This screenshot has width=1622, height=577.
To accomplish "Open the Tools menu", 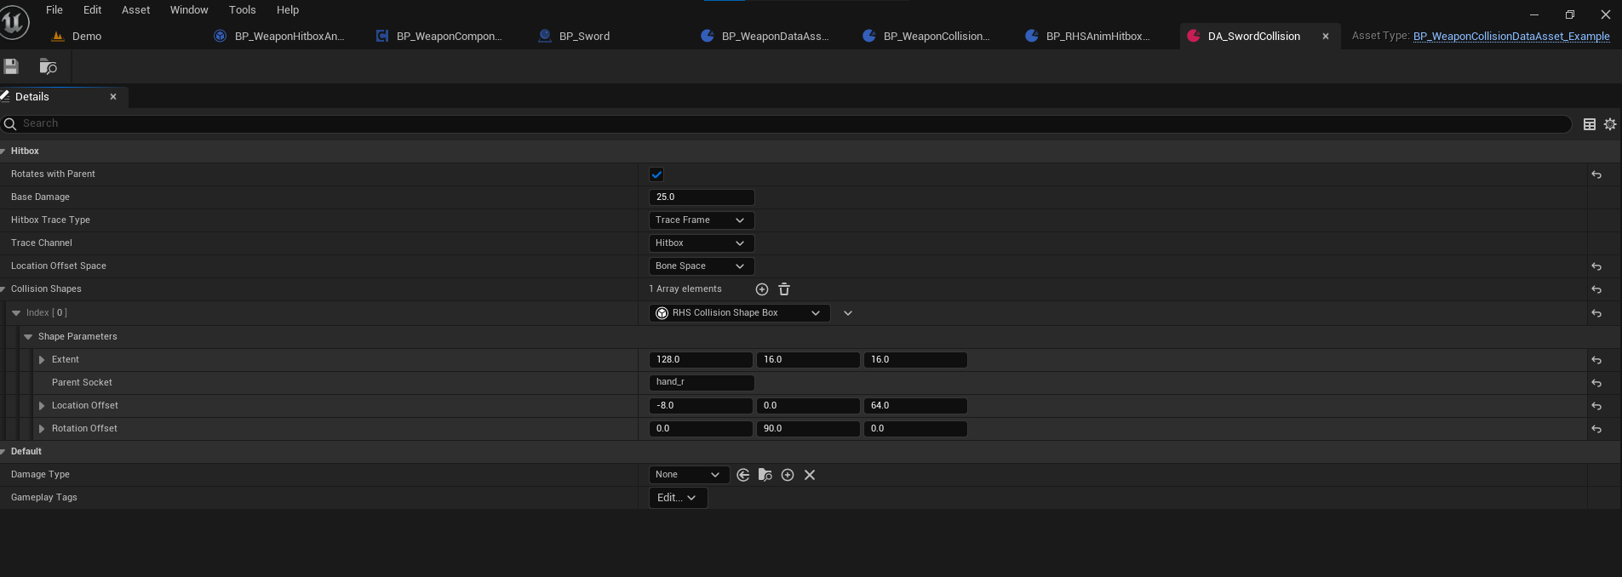I will [243, 10].
